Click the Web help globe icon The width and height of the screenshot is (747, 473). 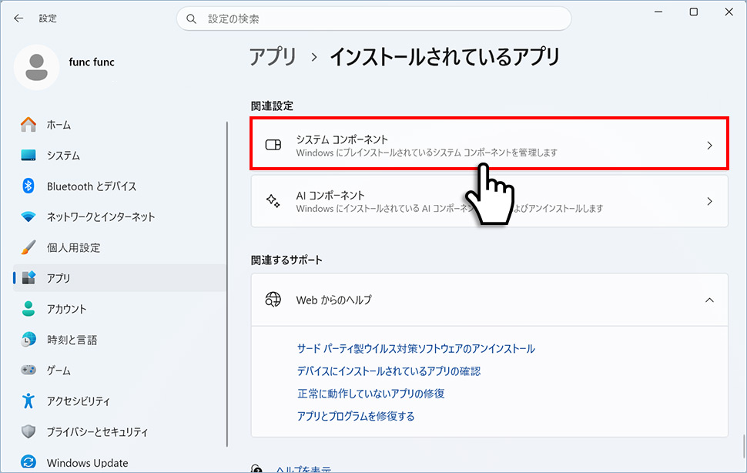(273, 300)
